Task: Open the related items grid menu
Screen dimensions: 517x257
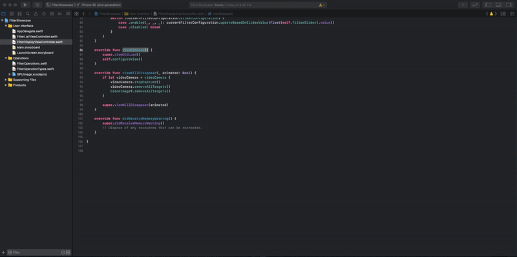Action: pos(76,14)
